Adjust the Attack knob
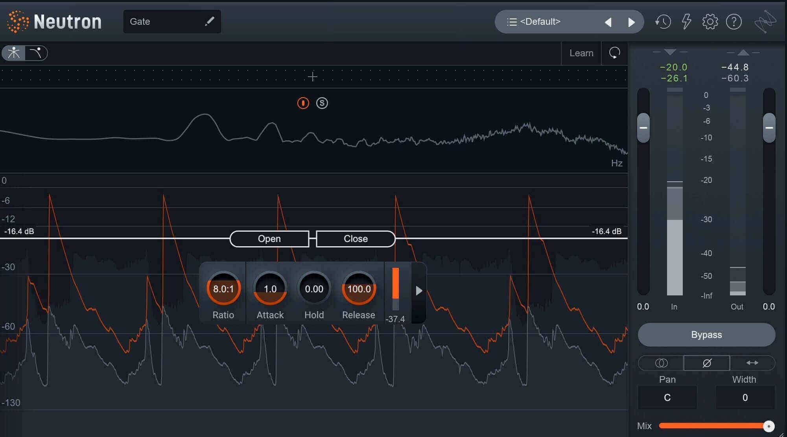This screenshot has width=787, height=437. 270,289
